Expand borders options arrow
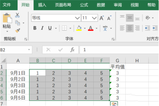Viewport: 159px width, 106px height. coord(70,28)
